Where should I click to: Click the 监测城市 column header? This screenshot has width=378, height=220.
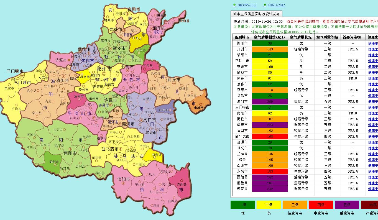tap(242, 37)
